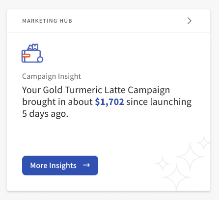Select the Campaign Insight label
This screenshot has width=219, height=200.
click(x=52, y=76)
